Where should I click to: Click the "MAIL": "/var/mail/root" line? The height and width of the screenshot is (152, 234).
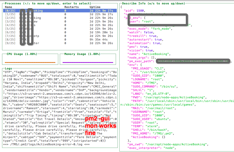[153, 108]
